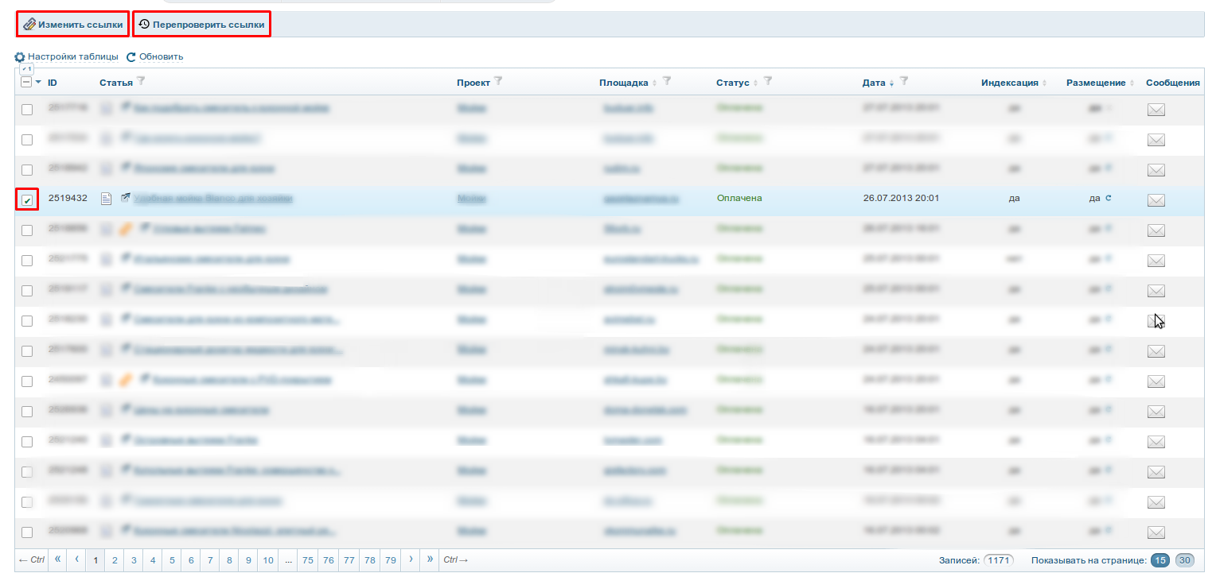Refresh the table with Обновить
Image resolution: width=1216 pixels, height=573 pixels.
pos(155,57)
